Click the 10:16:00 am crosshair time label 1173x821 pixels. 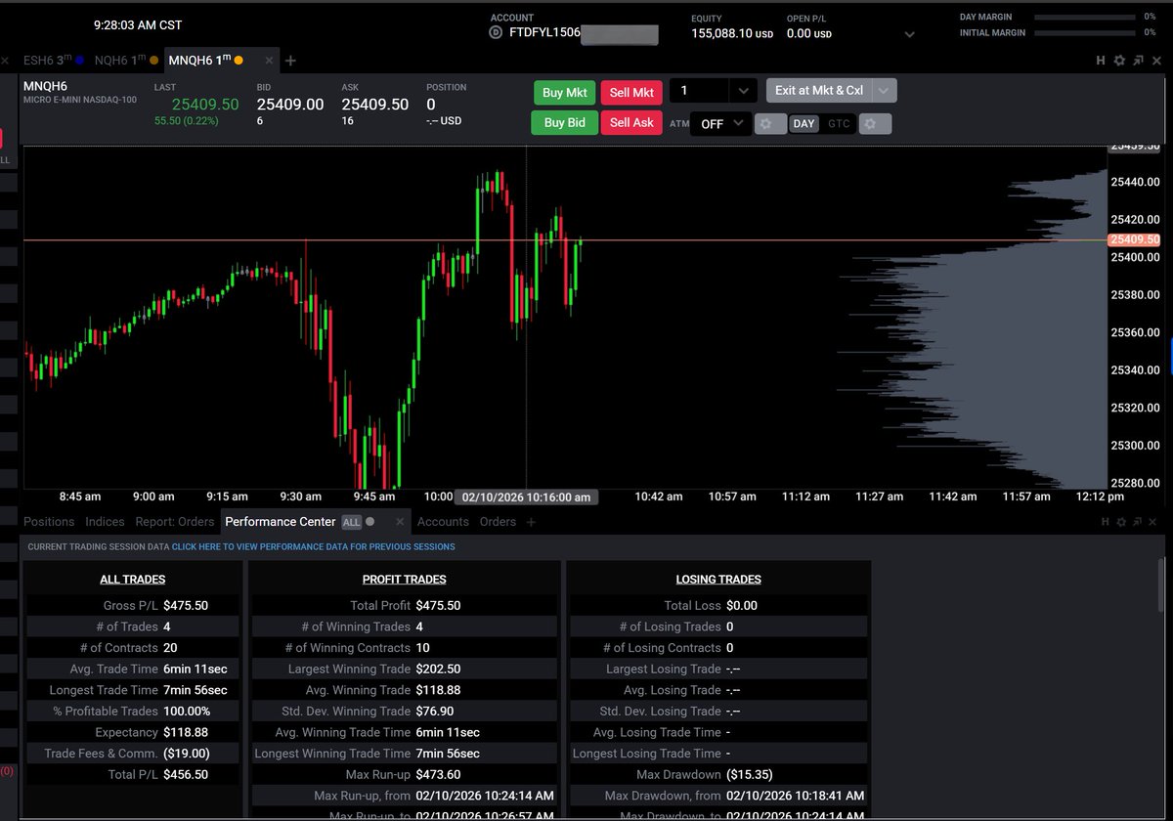point(526,497)
